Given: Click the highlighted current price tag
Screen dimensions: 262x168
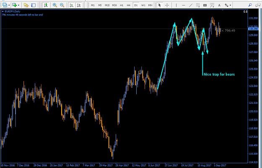Looking at the screenshot, I should click(x=253, y=29).
